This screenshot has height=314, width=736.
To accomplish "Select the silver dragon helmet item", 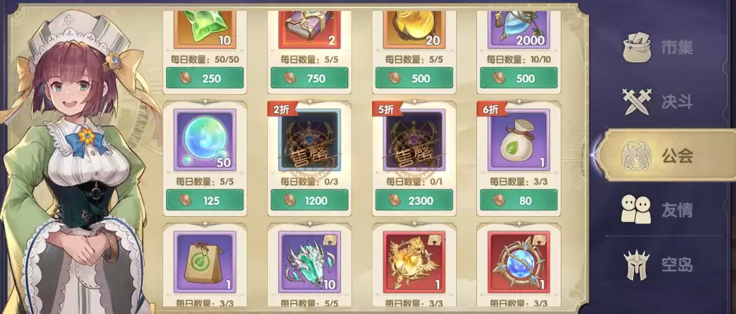I will click(309, 262).
